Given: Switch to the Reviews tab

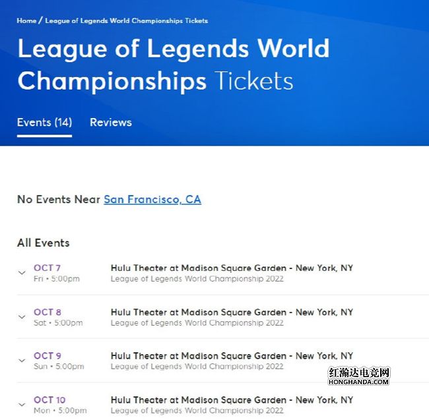Looking at the screenshot, I should tap(111, 123).
